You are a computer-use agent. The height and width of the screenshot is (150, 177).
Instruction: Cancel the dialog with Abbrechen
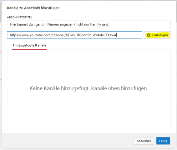[144, 141]
